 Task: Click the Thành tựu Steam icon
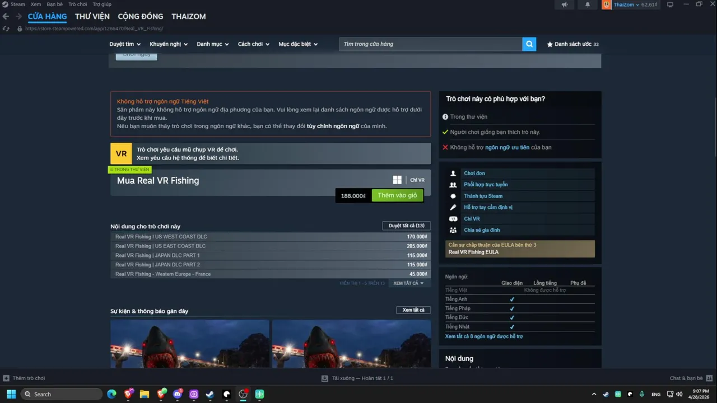coord(453,196)
